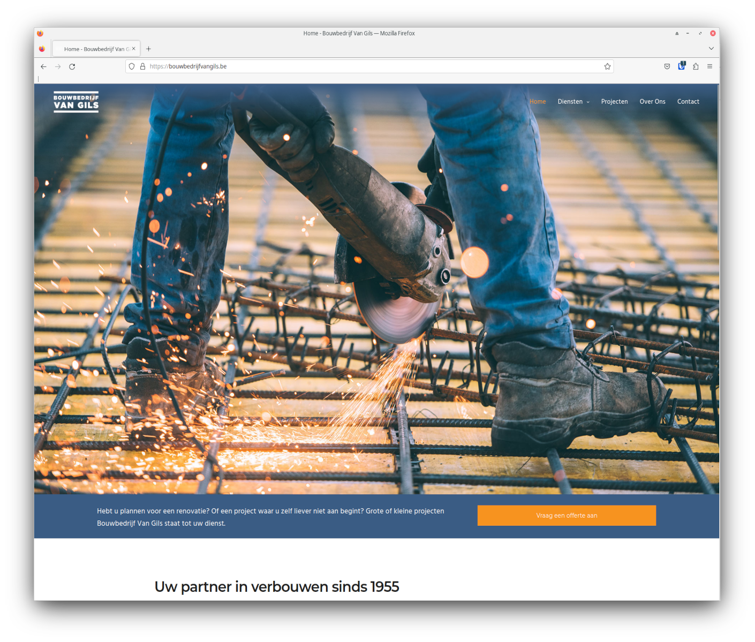
Task: Go to the Over Ons page
Action: 652,102
